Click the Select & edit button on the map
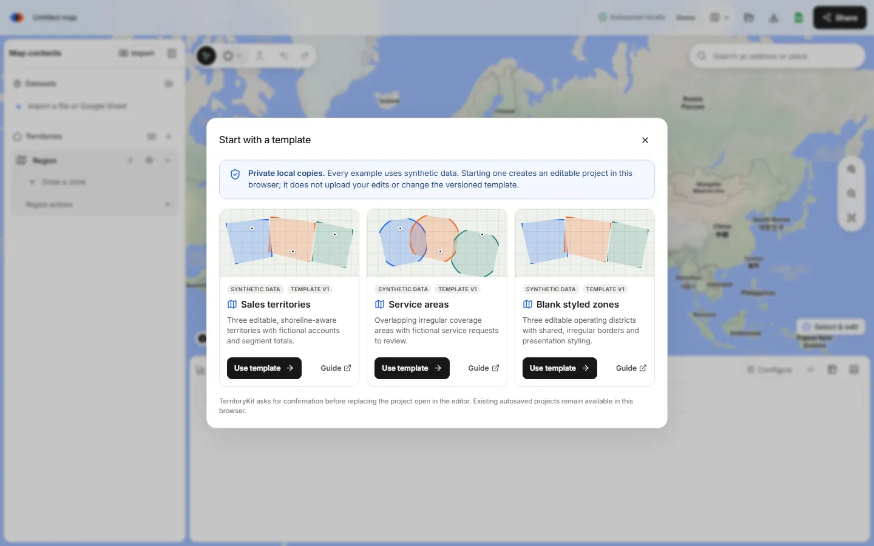 pos(831,327)
